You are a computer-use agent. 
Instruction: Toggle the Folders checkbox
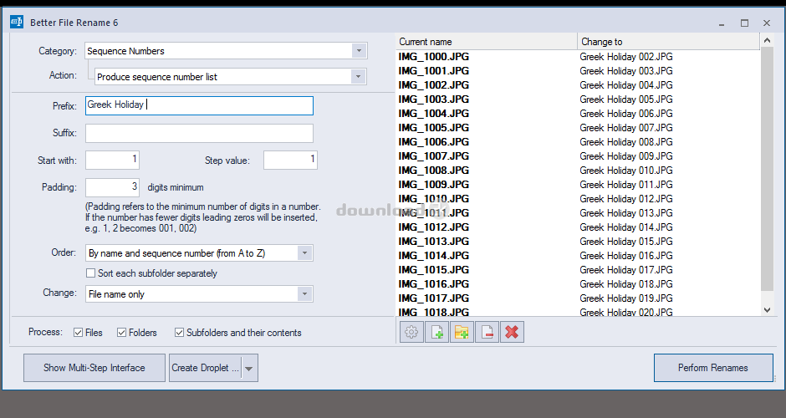pos(122,332)
